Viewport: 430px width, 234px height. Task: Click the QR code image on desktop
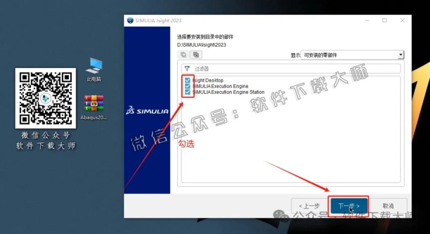click(x=45, y=98)
